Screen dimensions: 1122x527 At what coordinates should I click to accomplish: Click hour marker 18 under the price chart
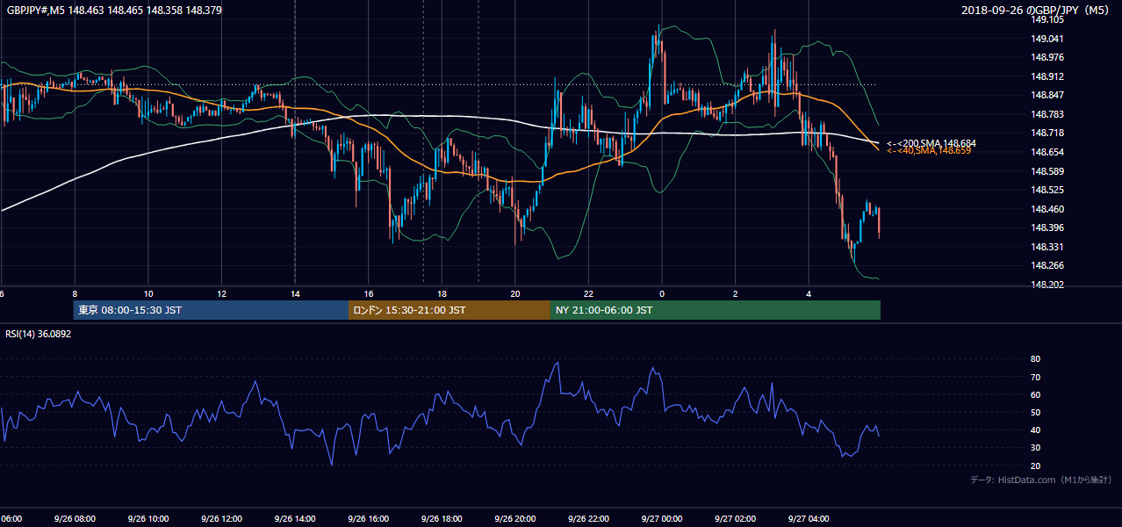442,294
